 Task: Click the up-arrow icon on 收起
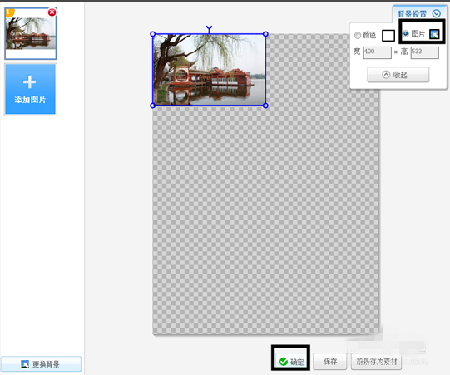(386, 75)
